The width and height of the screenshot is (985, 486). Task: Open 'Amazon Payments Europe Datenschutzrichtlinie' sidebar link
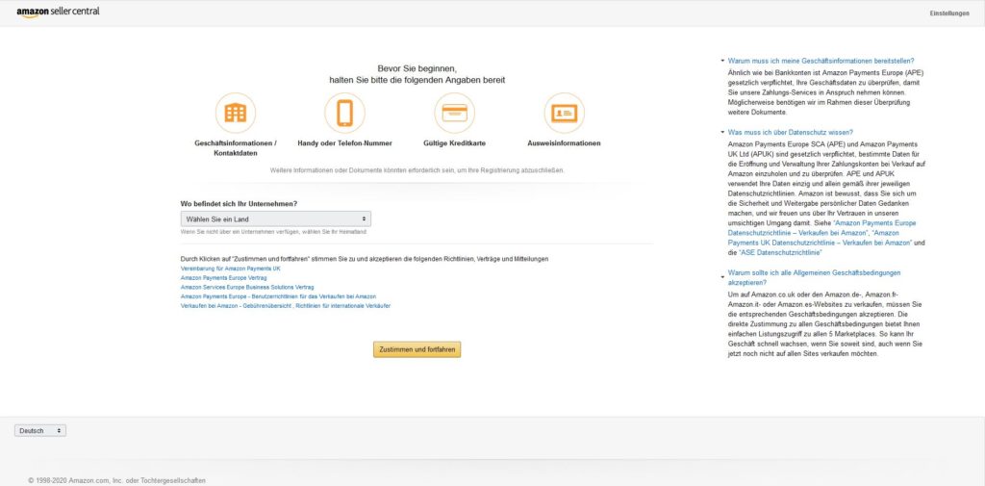821,227
